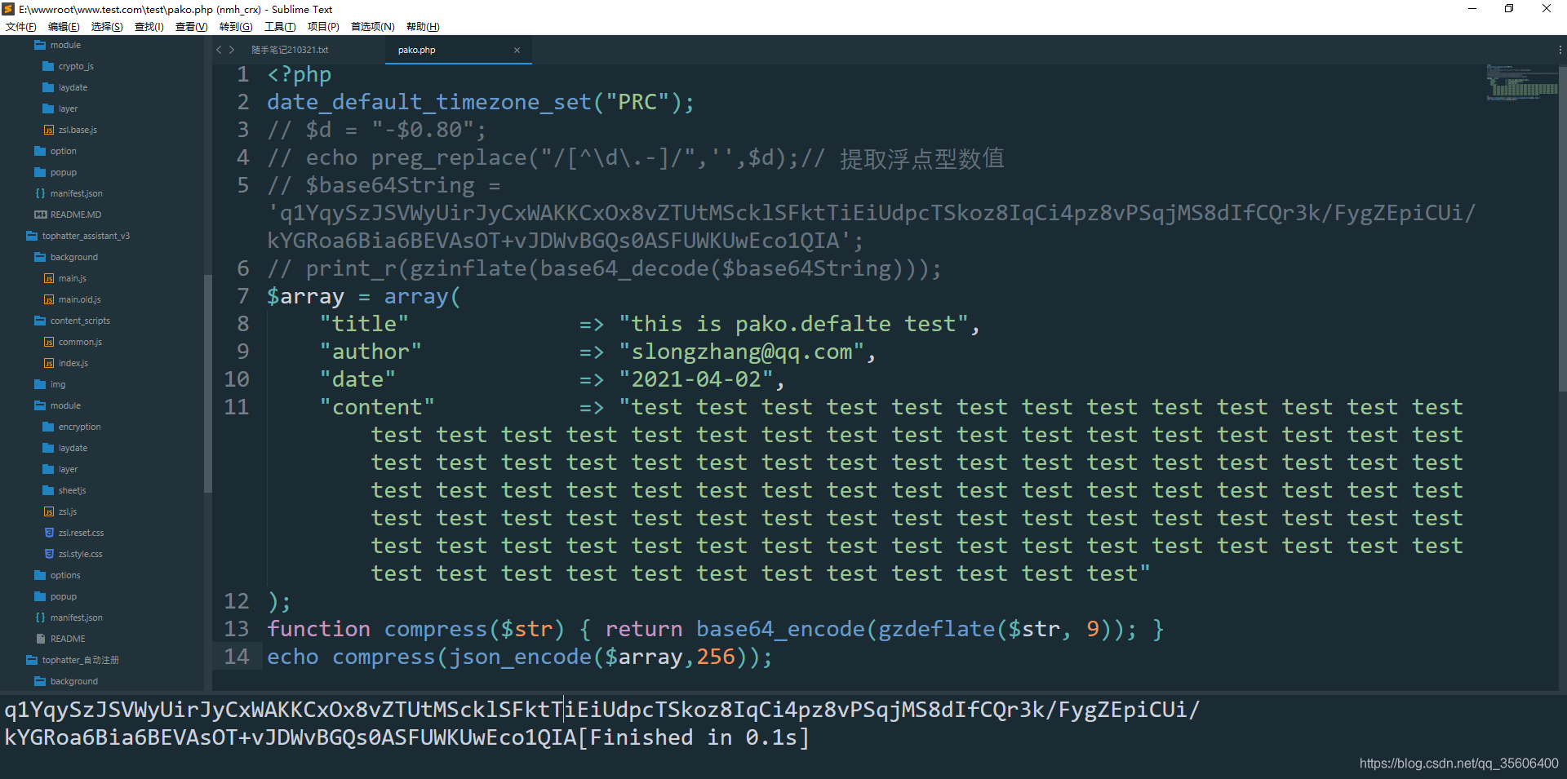The image size is (1567, 779).
Task: Open main.js JavaScript file in sidebar
Action: pyautogui.click(x=72, y=278)
